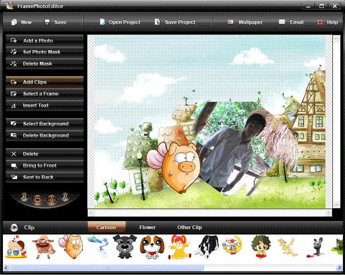The width and height of the screenshot is (345, 275).
Task: Click the fit-to-window round icon
Action: (x=38, y=200)
